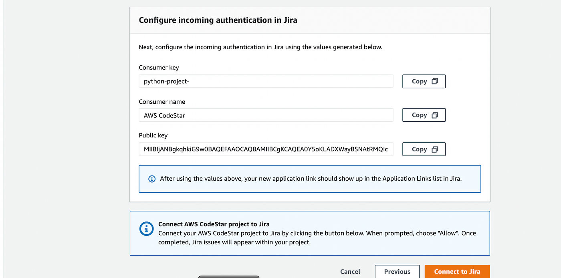Click the info icon in the Application Links notice

pos(151,179)
